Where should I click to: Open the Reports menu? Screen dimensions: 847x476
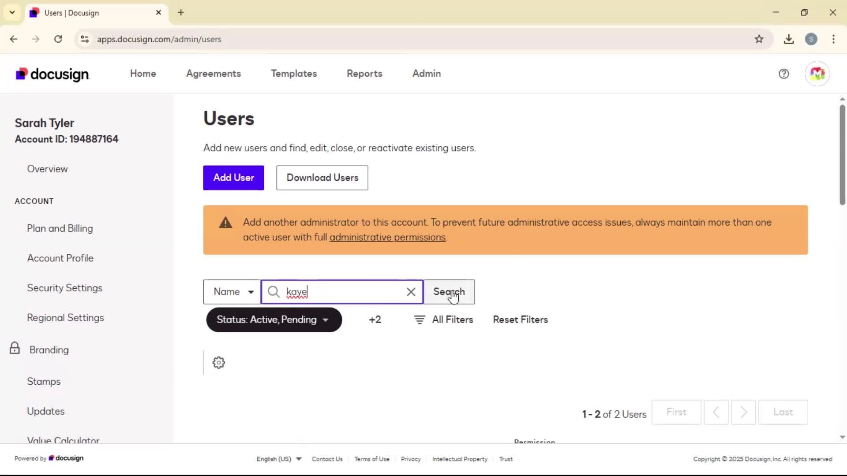click(x=364, y=74)
